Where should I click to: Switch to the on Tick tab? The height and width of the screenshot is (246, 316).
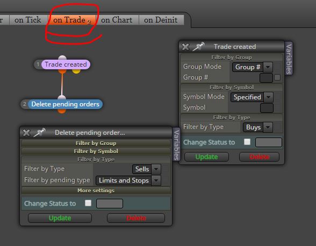coord(28,20)
